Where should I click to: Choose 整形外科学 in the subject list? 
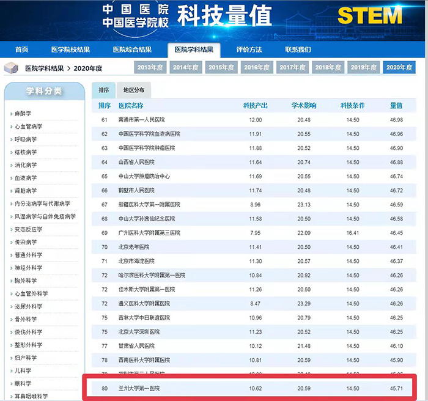pos(28,345)
